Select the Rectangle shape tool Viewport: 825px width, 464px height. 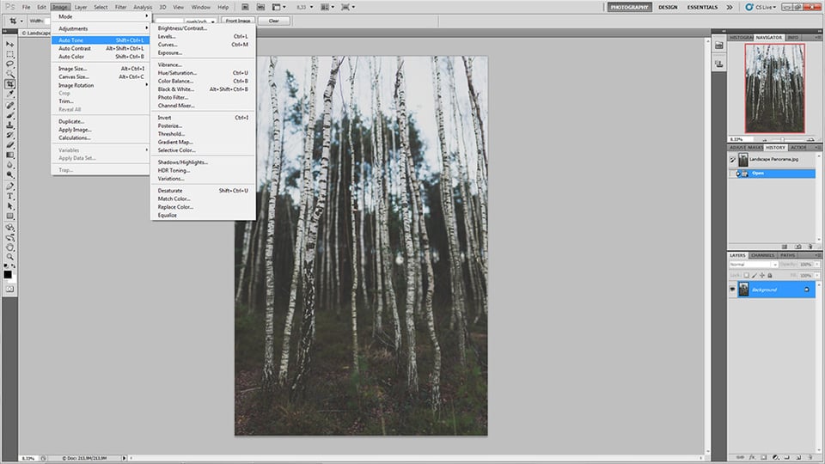click(x=9, y=217)
